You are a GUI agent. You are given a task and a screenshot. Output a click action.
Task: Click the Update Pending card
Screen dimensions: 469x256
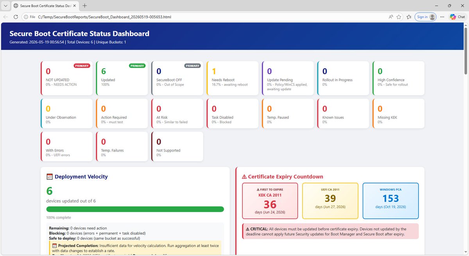click(288, 78)
